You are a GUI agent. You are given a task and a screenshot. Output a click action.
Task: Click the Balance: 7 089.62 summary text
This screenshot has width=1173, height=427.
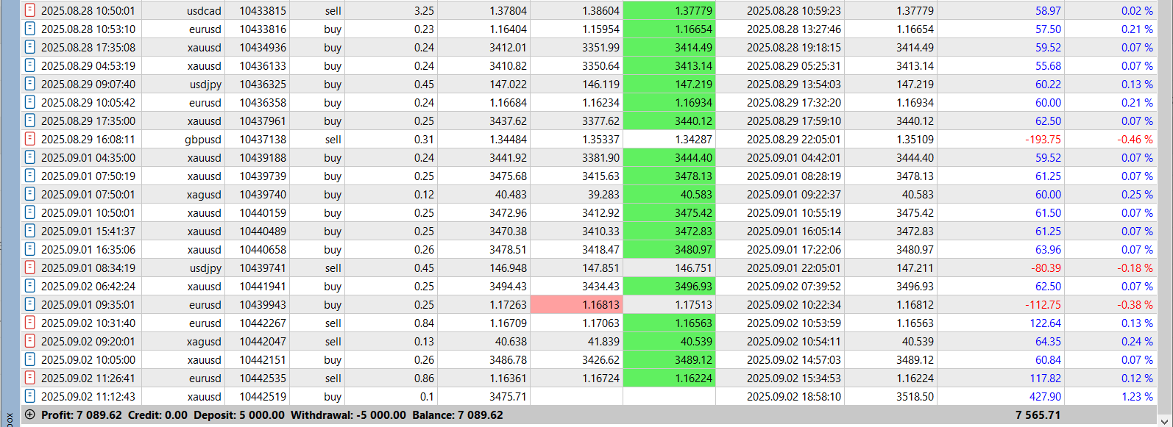pos(456,415)
